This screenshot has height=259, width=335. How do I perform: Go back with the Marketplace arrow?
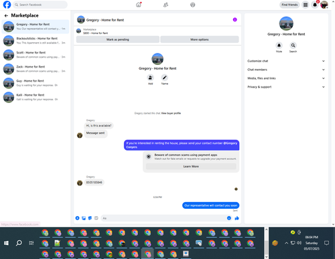6,15
